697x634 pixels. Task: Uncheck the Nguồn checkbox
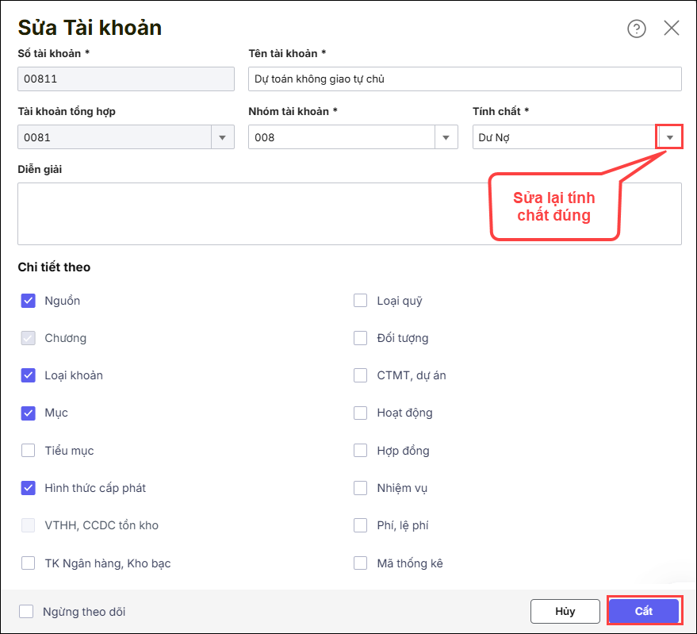[29, 301]
